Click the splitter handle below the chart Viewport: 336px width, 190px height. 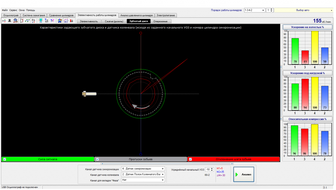click(167, 164)
